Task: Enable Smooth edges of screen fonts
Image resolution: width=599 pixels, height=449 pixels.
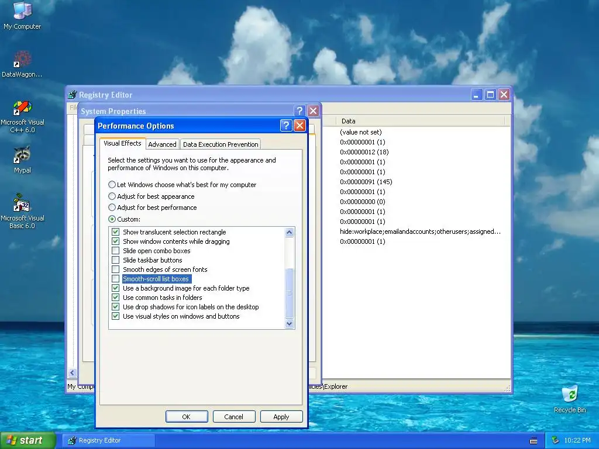Action: pyautogui.click(x=115, y=269)
